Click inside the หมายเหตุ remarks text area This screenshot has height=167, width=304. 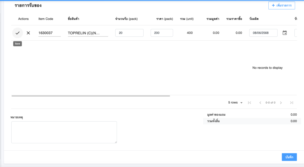pos(64,132)
